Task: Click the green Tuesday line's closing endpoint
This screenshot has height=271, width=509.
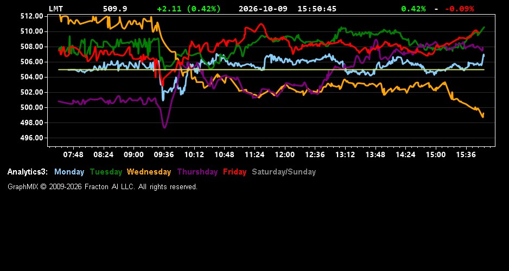Action: pyautogui.click(x=483, y=27)
